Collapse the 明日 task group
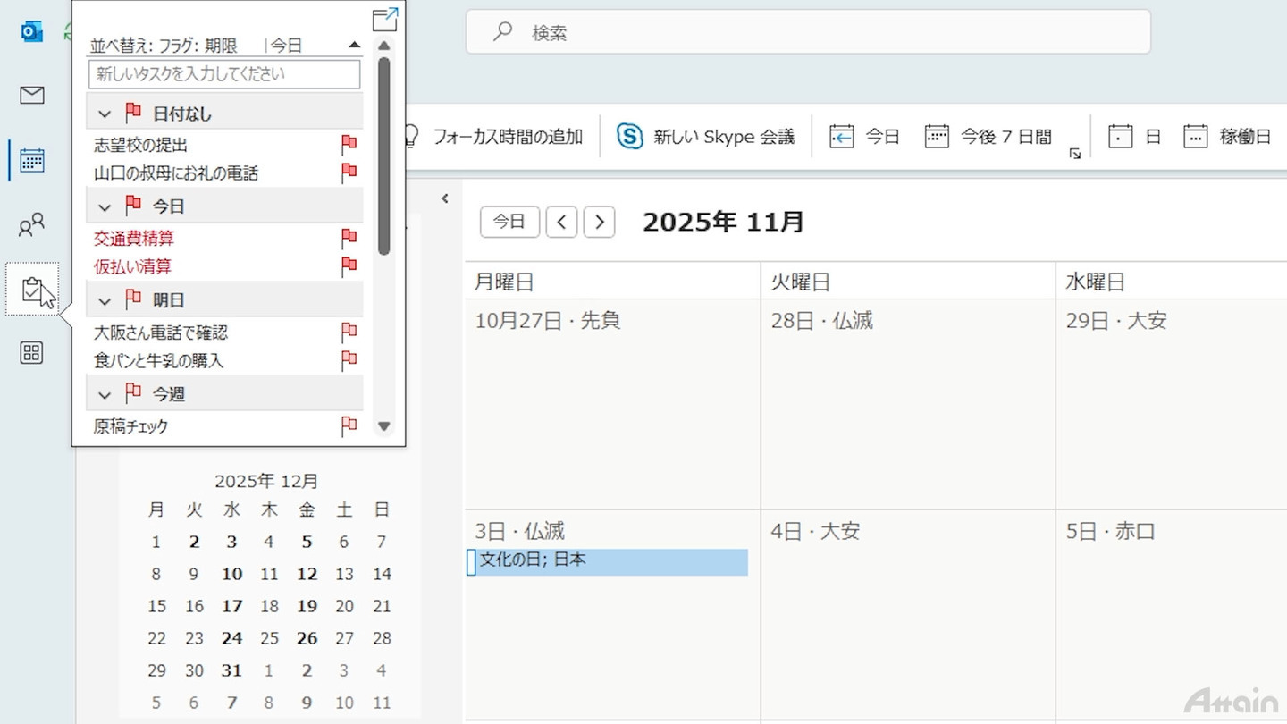 (x=105, y=301)
